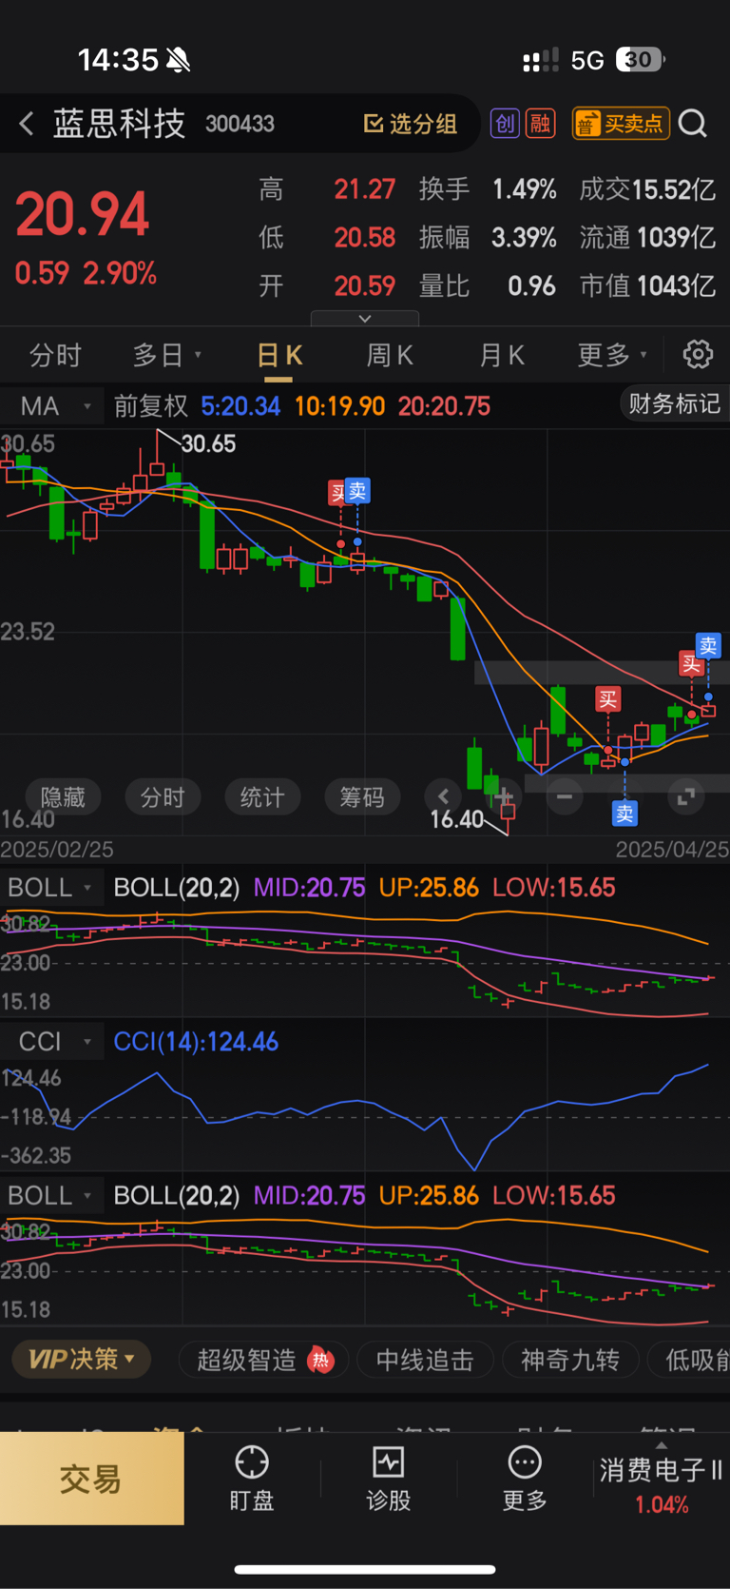Select the 日K tab
730x1589 pixels.
pos(279,355)
